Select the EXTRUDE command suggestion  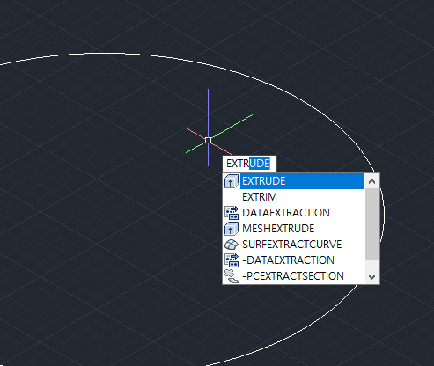tap(294, 181)
